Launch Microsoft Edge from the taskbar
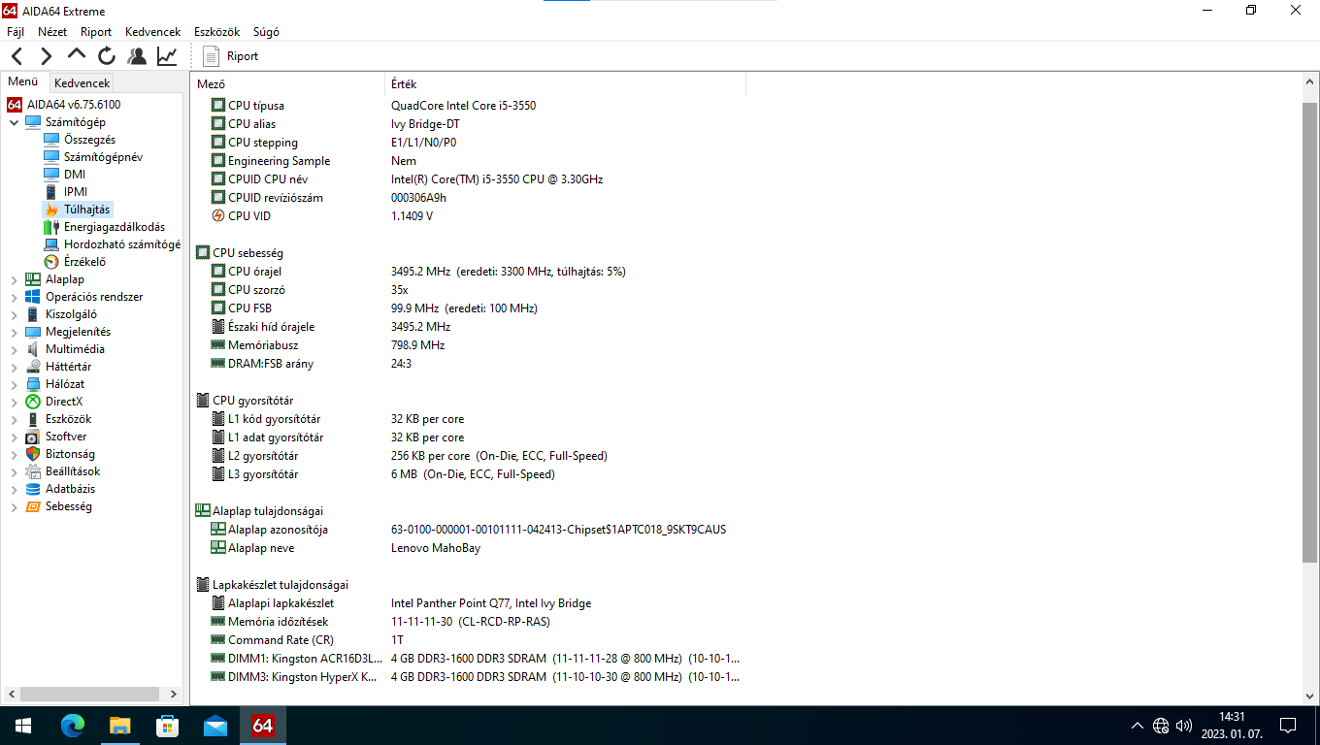Screen dimensions: 1320x745 coord(73,725)
